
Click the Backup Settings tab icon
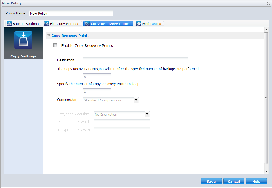coord(9,24)
